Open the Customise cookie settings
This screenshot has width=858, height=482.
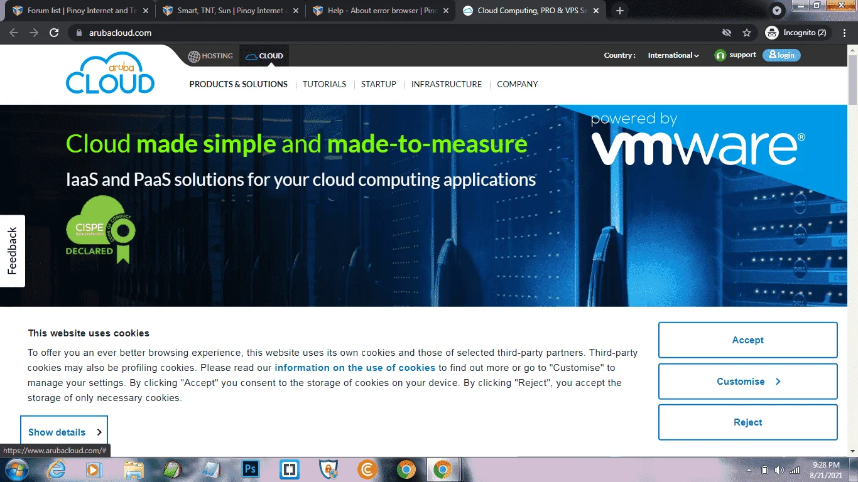tap(748, 382)
